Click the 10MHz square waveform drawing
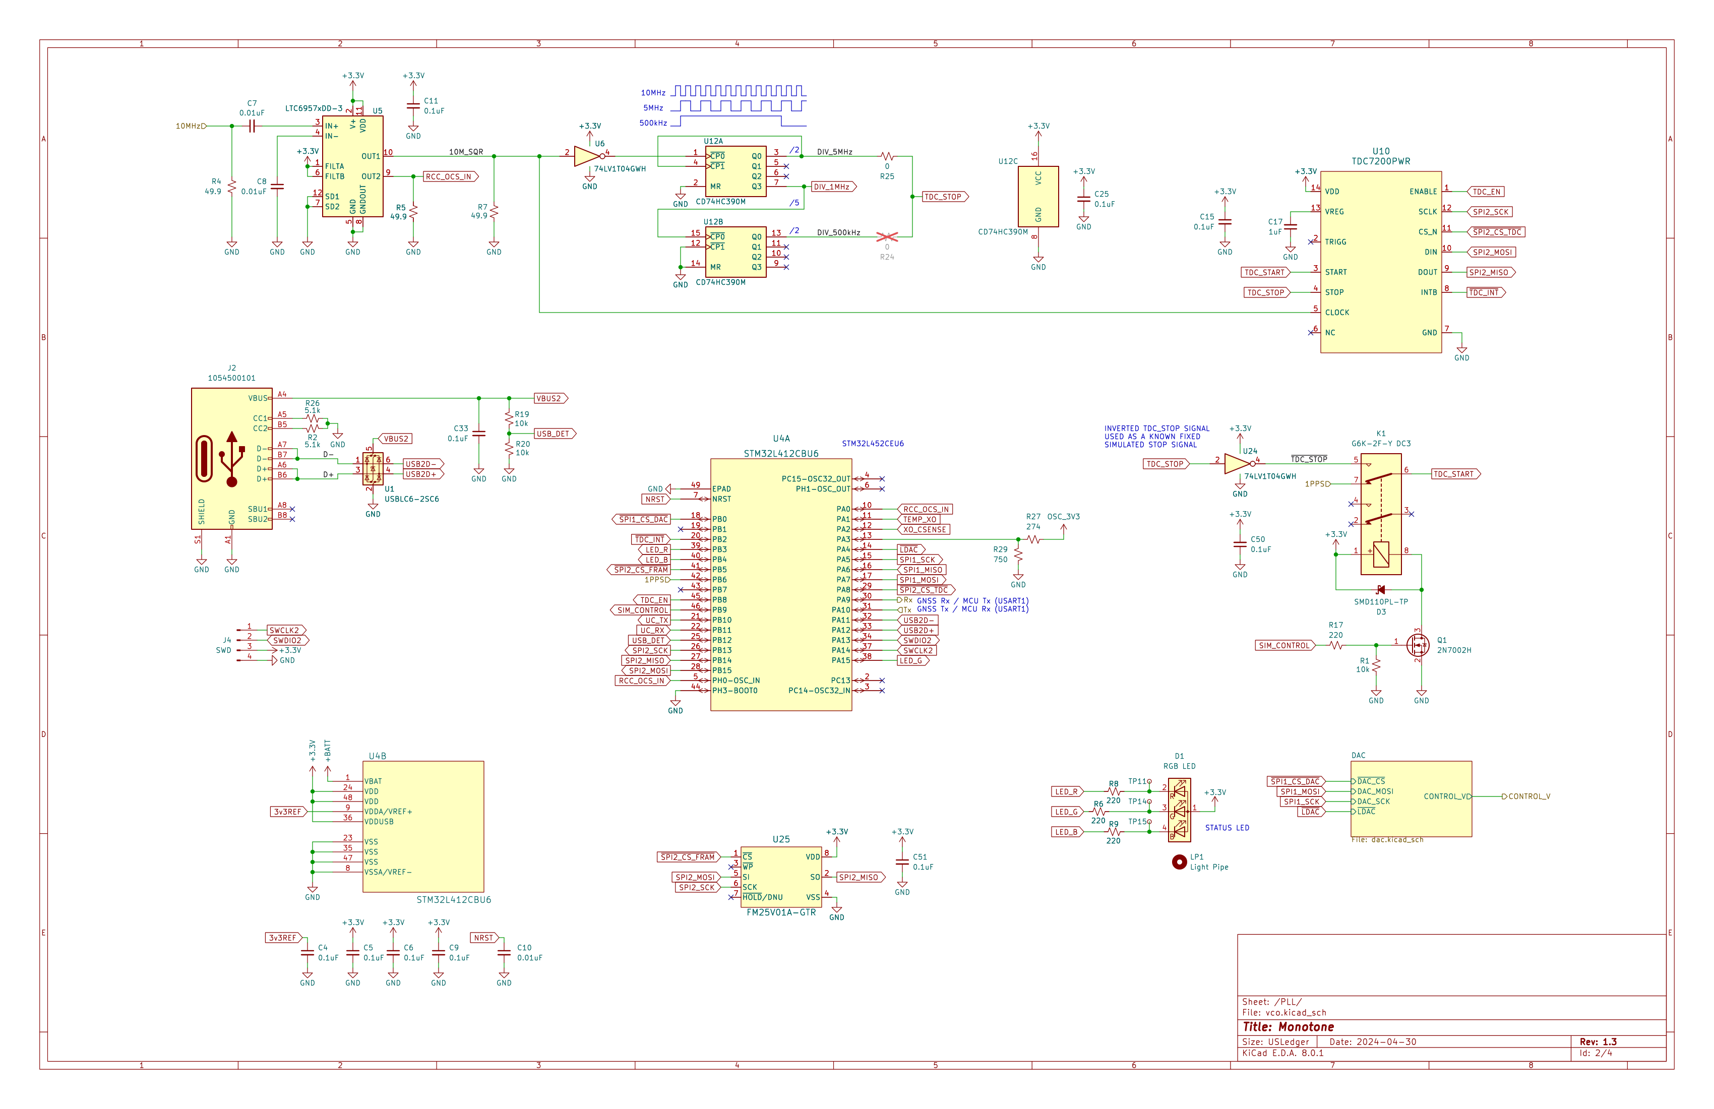 (739, 91)
